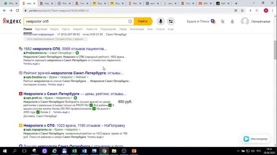Expand Читать ещё under ProDoctorov snippet

32,64
